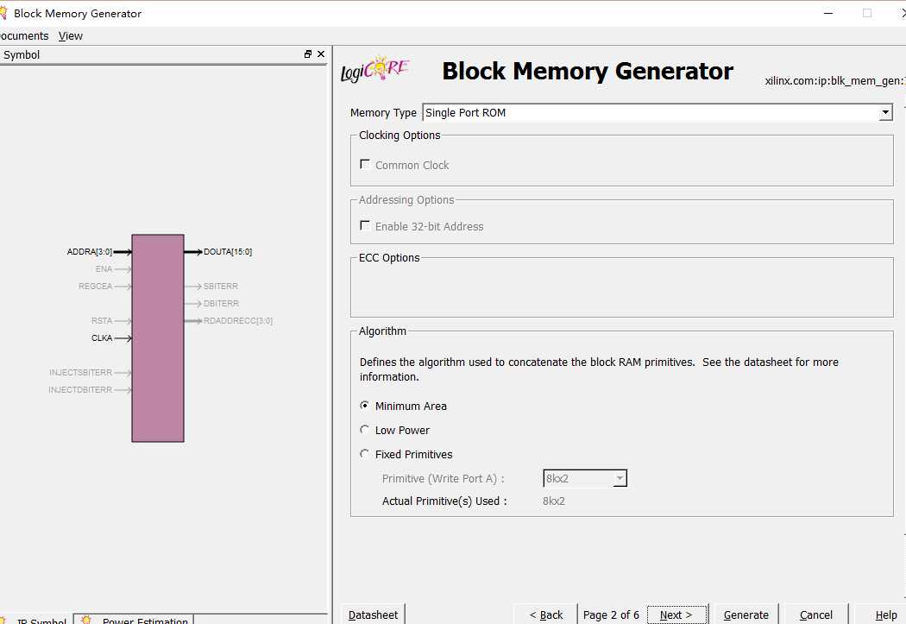This screenshot has width=906, height=624.
Task: Open the View menu
Action: pyautogui.click(x=71, y=36)
